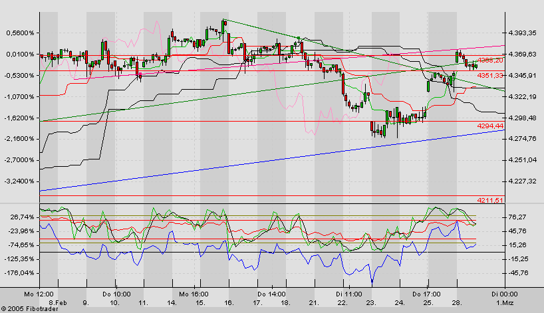Click the Mo 12:00 time label
The image size is (544, 313).
click(39, 294)
